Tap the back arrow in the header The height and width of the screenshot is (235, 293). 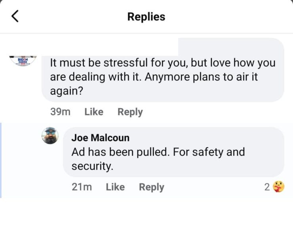point(15,16)
